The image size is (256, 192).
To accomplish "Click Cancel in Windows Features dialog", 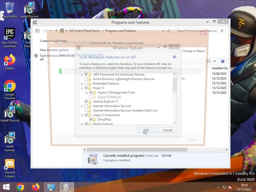I will [167, 130].
